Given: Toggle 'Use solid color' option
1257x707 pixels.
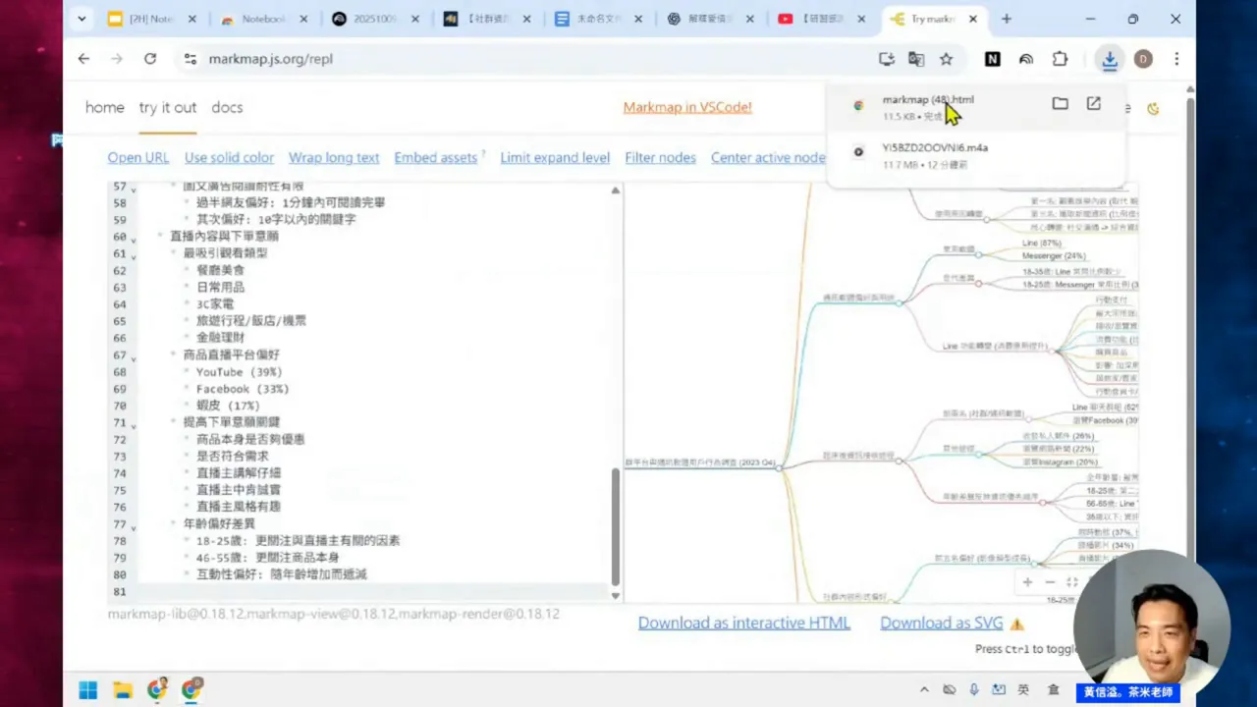Looking at the screenshot, I should click(229, 157).
